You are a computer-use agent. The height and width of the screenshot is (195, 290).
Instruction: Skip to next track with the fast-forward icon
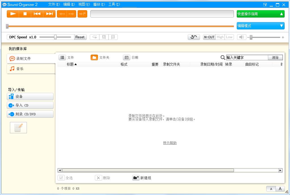[49, 14]
